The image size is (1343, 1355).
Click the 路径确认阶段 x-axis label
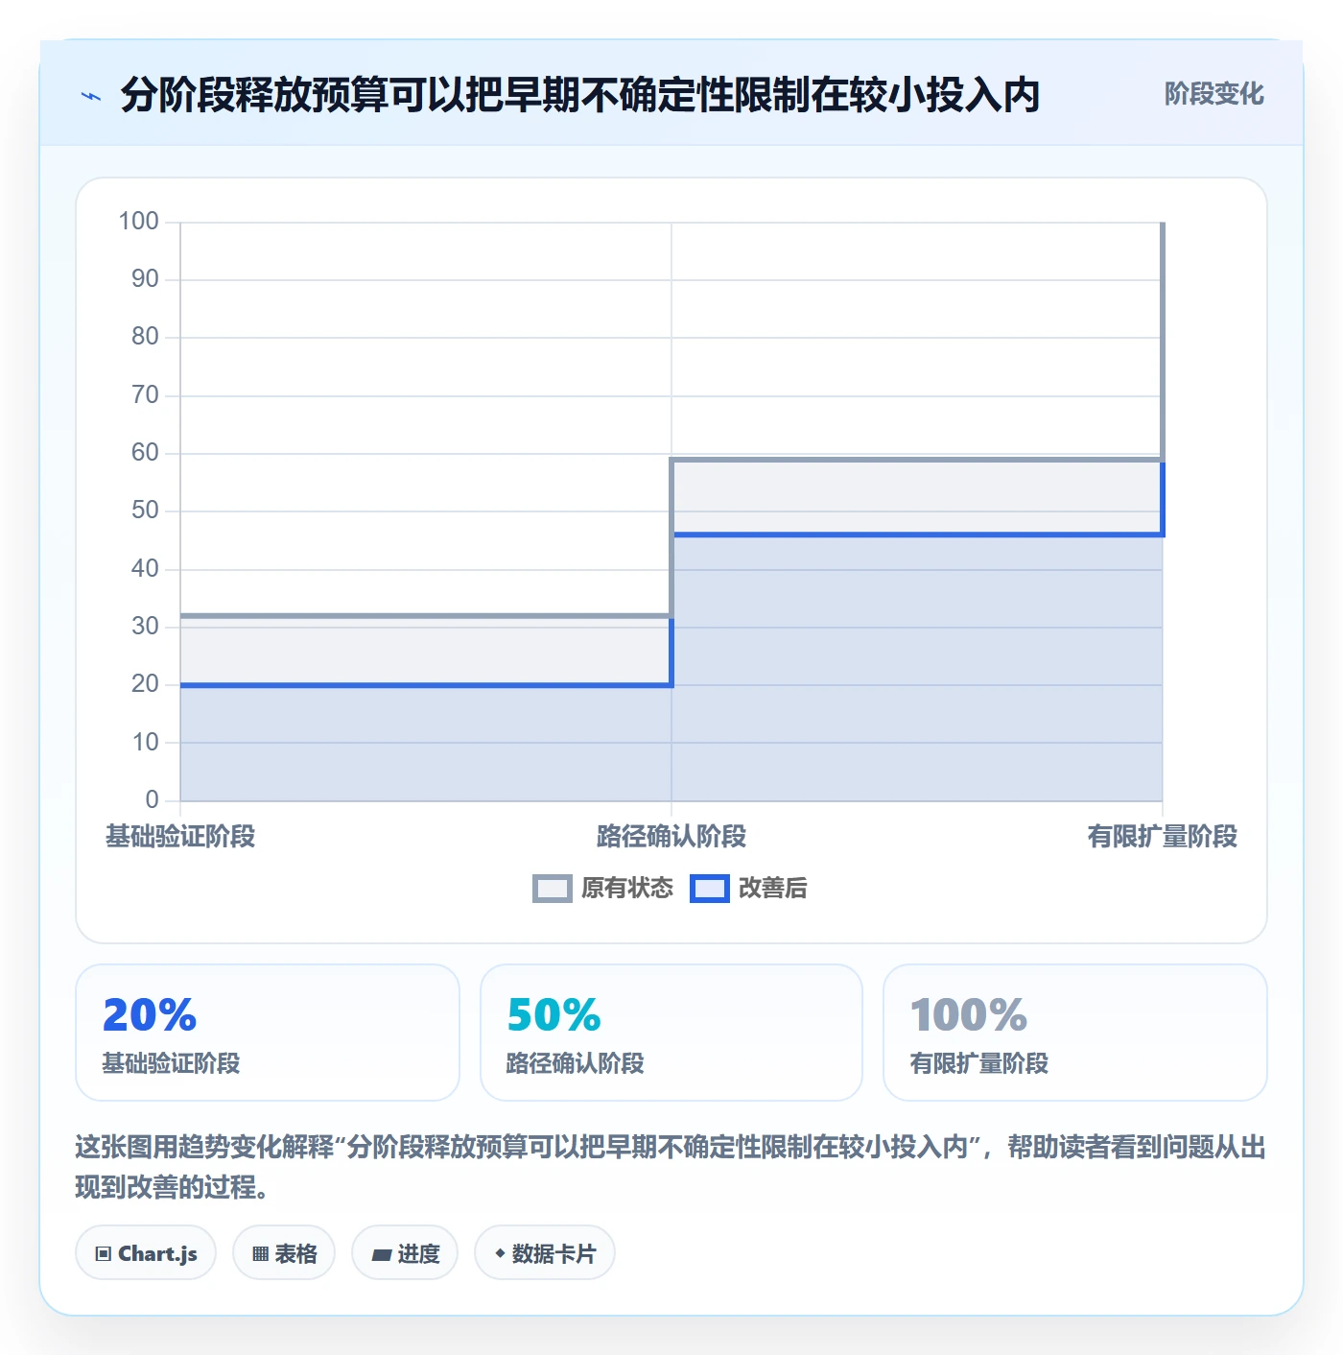click(x=671, y=837)
